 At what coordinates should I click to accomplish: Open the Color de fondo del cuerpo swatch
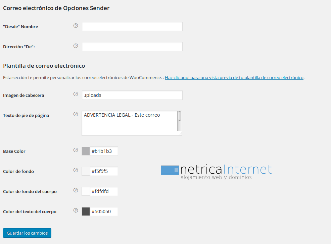tap(86, 191)
